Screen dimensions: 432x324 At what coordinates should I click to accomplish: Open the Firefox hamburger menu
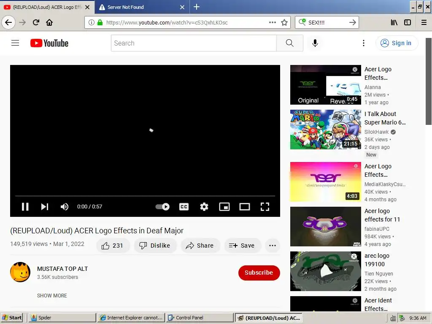pyautogui.click(x=424, y=23)
